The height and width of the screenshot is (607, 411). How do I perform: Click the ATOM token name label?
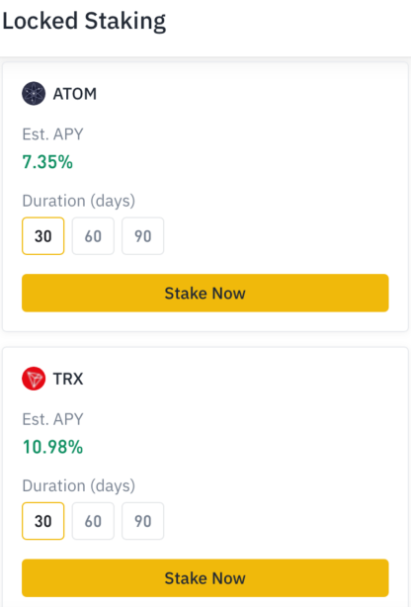[x=75, y=94]
